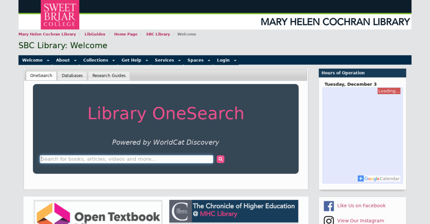Image resolution: width=430 pixels, height=224 pixels.
Task: Expand the Services dropdown menu
Action: (168, 60)
